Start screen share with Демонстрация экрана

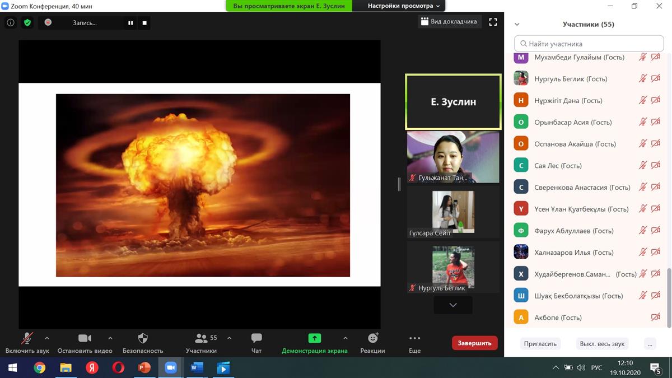click(315, 342)
